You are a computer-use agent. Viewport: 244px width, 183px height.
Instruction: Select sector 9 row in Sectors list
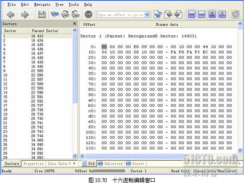point(37,71)
